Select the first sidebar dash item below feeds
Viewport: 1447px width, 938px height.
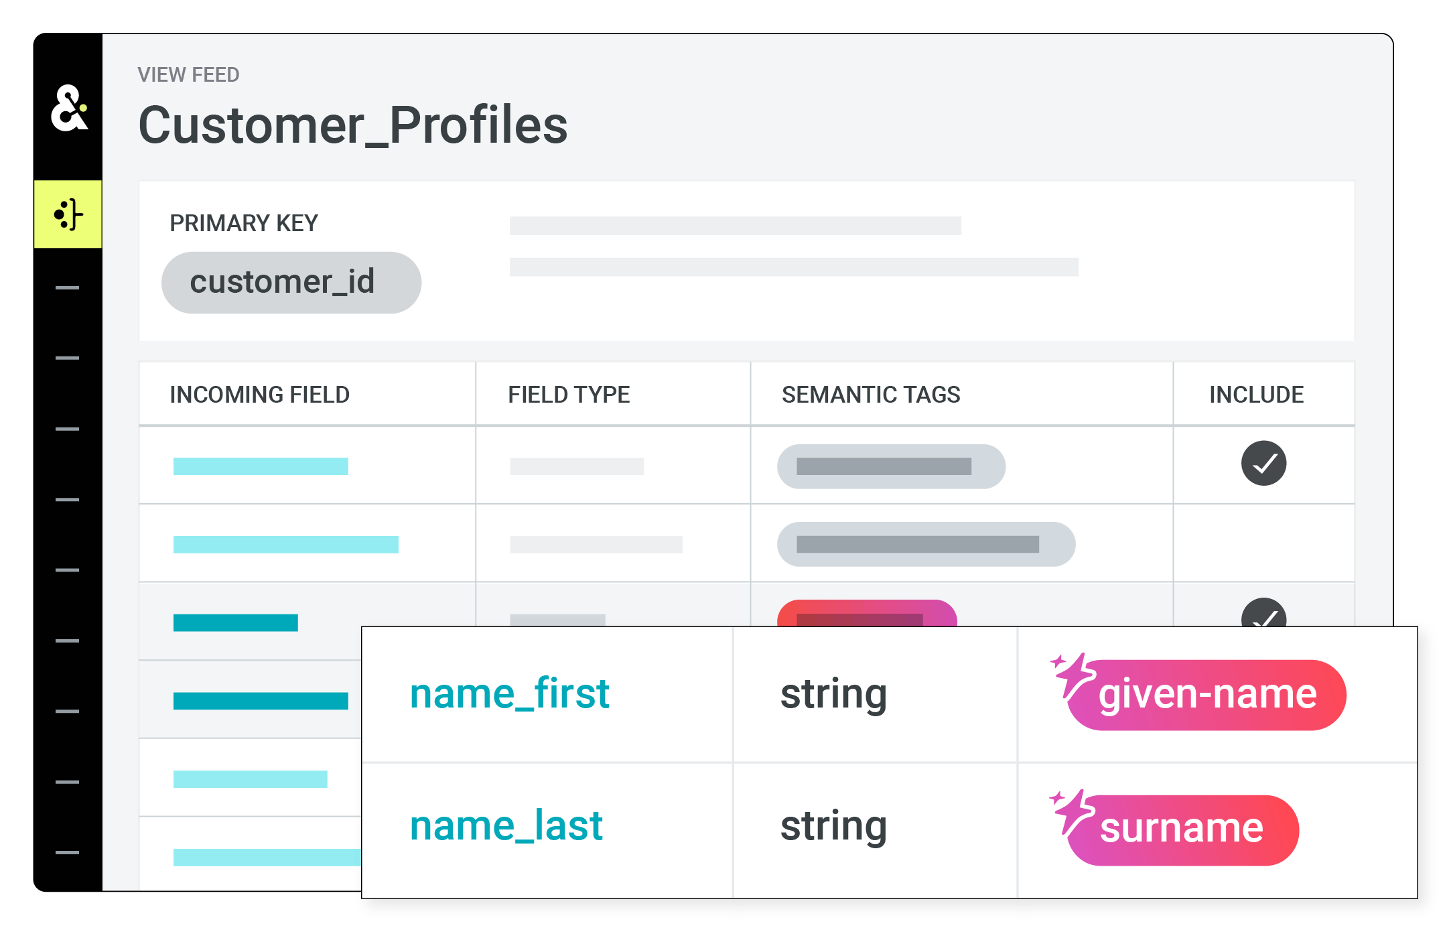click(x=68, y=287)
